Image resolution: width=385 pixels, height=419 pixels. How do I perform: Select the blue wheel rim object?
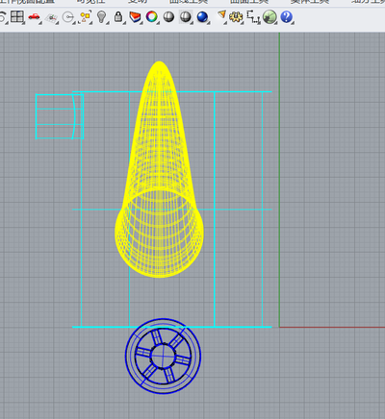click(x=163, y=357)
